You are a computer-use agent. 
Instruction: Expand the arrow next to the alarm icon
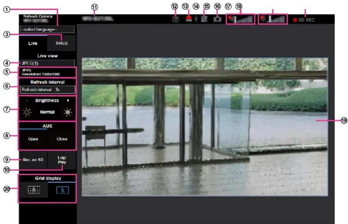coord(196,19)
